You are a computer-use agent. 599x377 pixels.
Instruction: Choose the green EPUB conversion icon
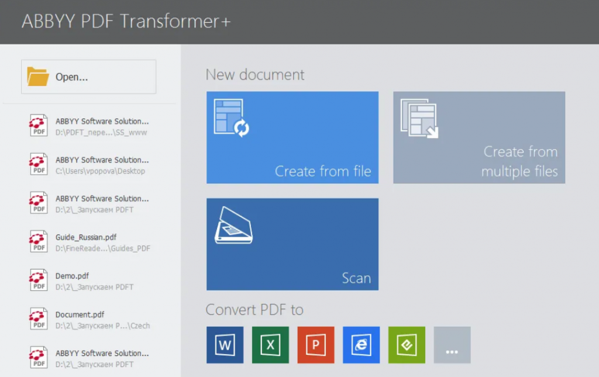407,345
